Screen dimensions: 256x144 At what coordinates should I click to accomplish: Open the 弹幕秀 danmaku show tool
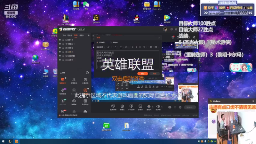tap(74, 102)
